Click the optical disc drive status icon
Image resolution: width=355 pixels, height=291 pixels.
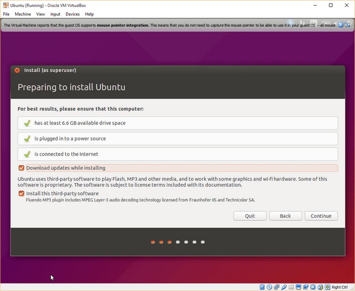point(269,287)
